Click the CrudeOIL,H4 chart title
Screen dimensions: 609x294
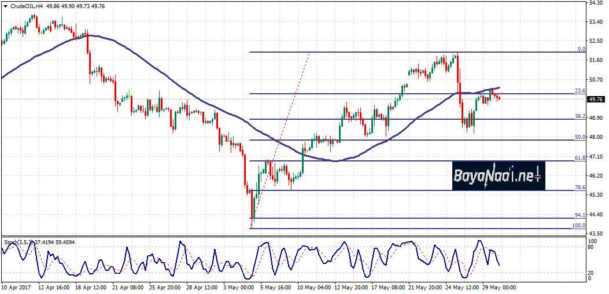point(26,6)
